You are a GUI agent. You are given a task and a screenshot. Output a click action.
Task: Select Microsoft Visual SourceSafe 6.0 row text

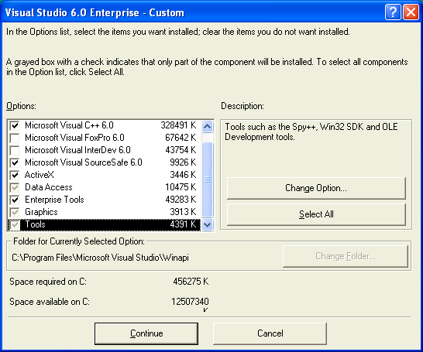[84, 162]
